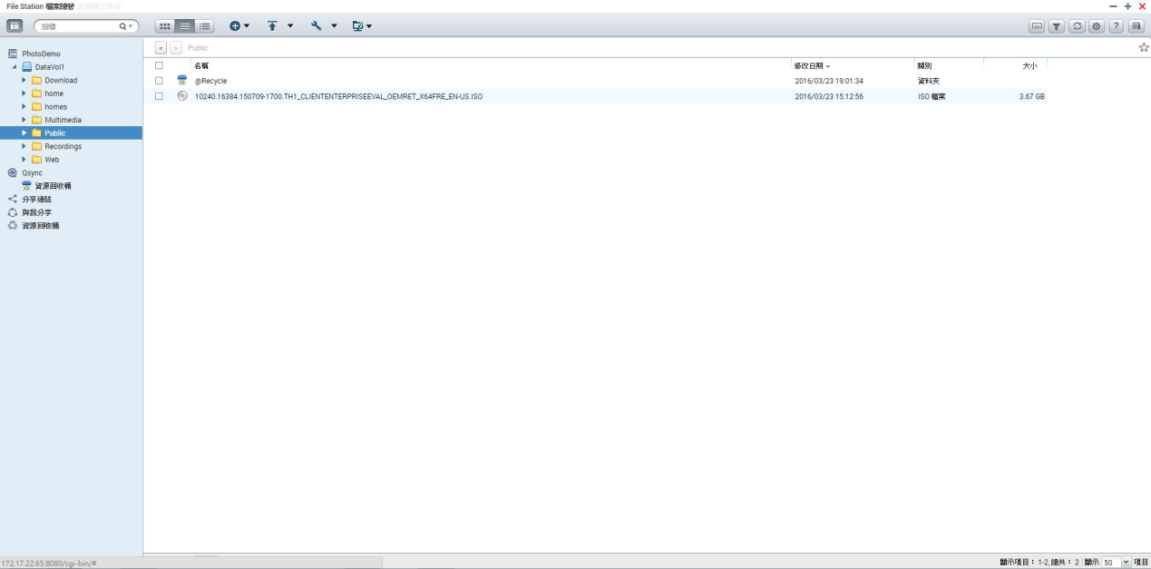Select the Download folder in tree

[61, 80]
